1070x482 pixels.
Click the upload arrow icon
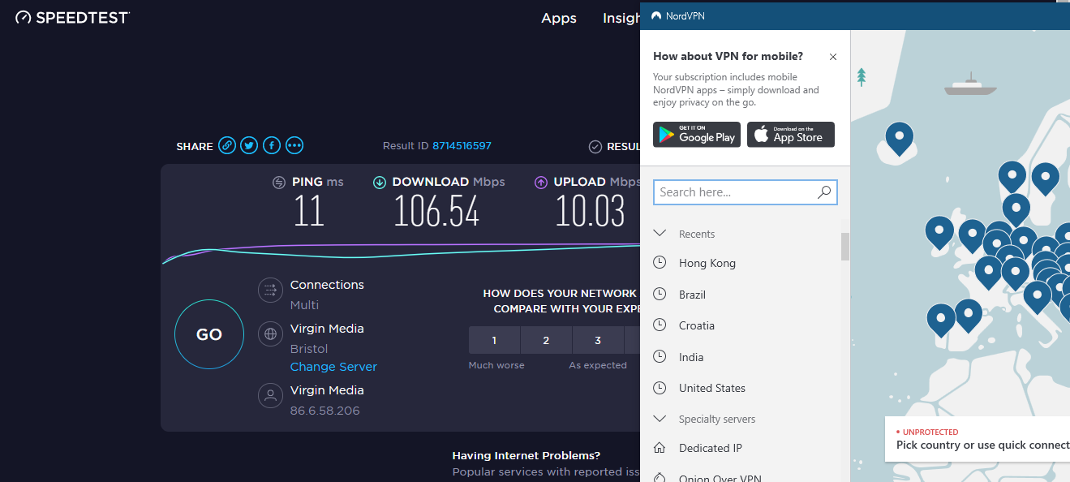coord(540,183)
